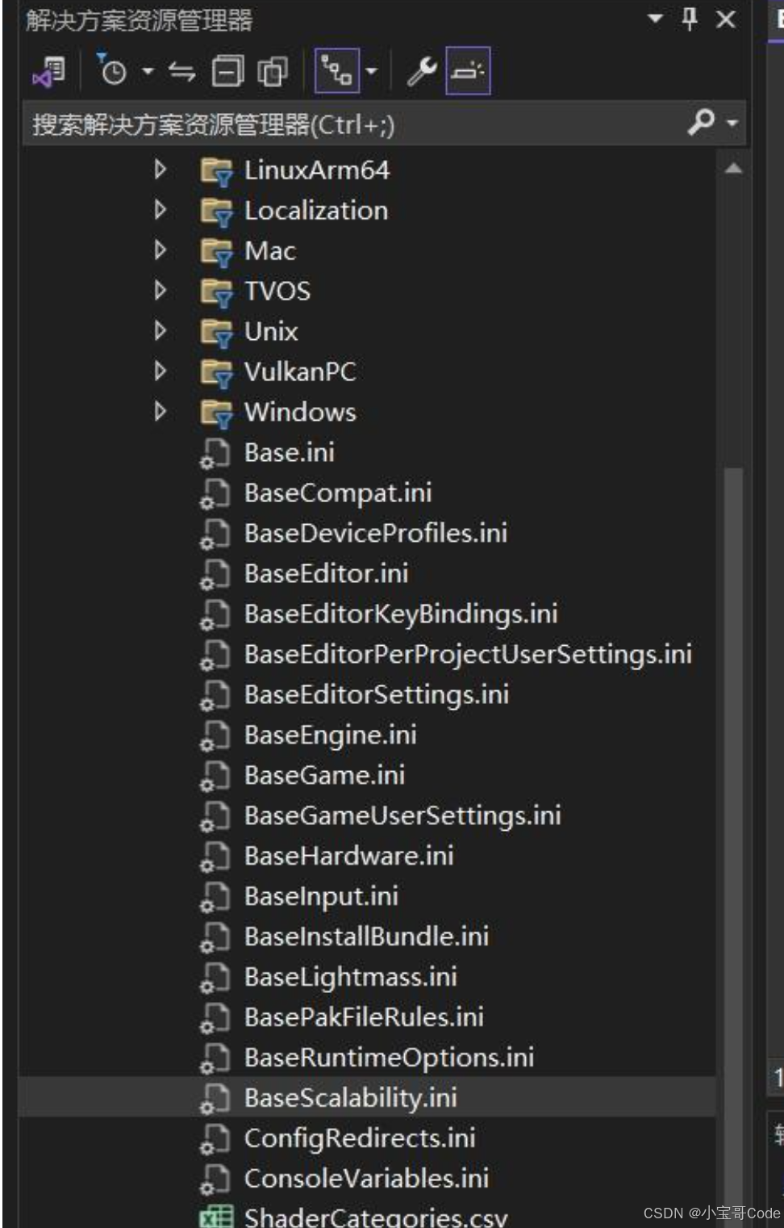Image resolution: width=784 pixels, height=1228 pixels.
Task: Select the BaseScalability.ini file
Action: click(350, 1097)
